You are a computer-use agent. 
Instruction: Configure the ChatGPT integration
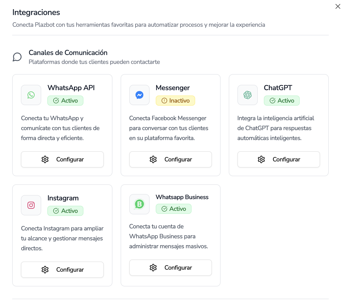pyautogui.click(x=279, y=159)
